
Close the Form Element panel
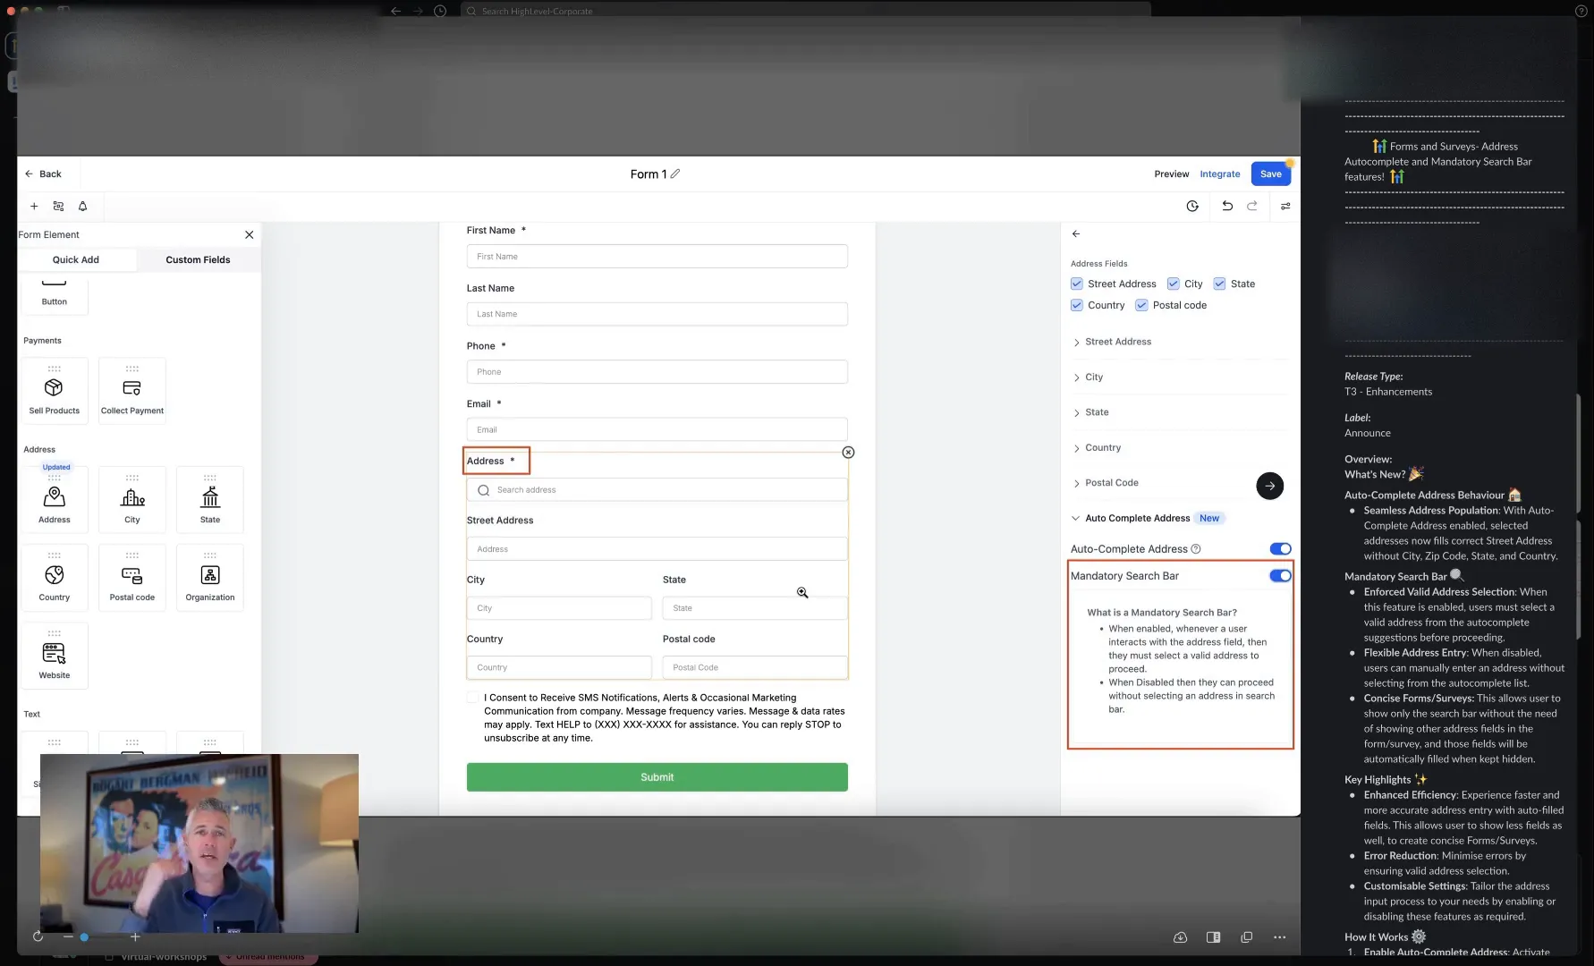coord(249,234)
